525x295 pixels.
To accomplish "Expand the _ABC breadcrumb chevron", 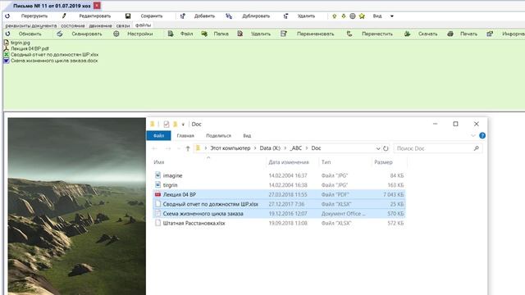I will 306,148.
